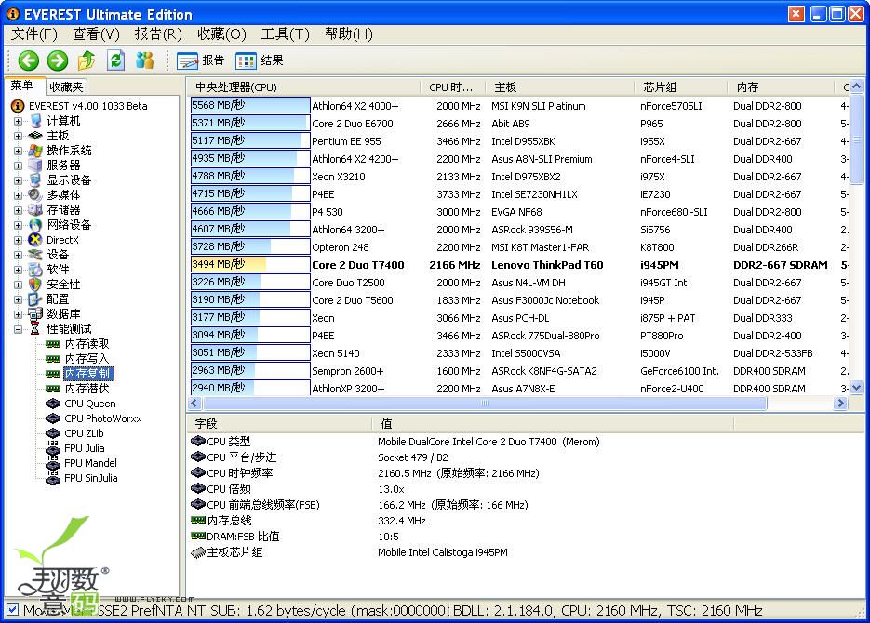
Task: Run the CPU Queen benchmark item
Action: 90,404
